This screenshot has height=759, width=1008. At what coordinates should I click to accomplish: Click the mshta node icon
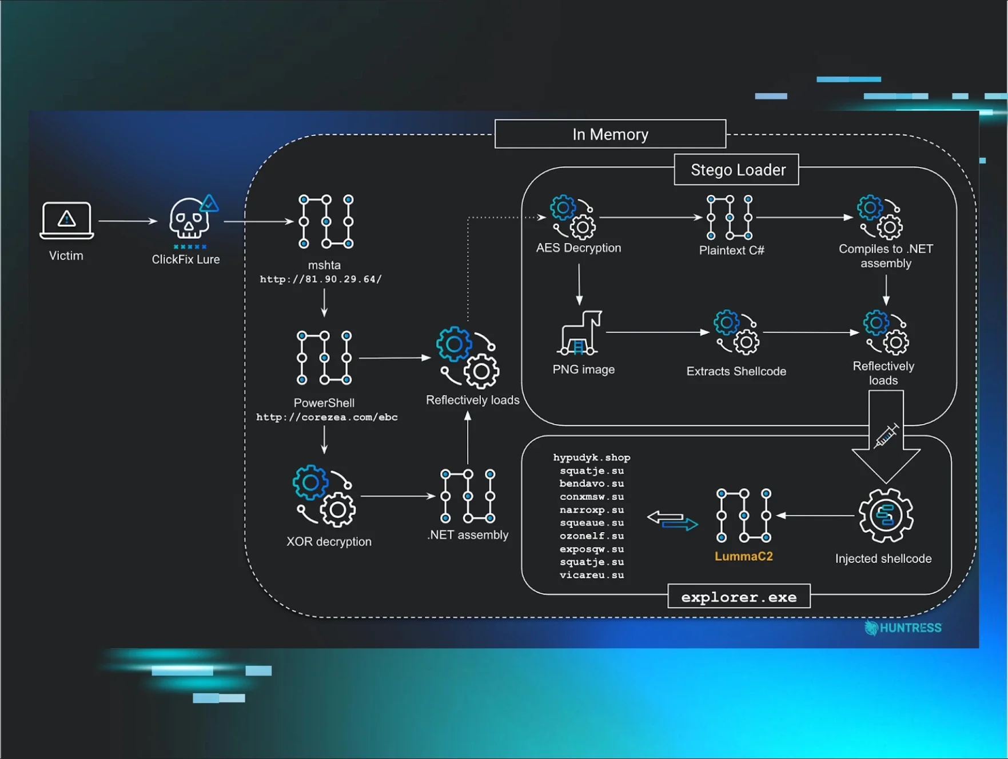click(x=325, y=222)
